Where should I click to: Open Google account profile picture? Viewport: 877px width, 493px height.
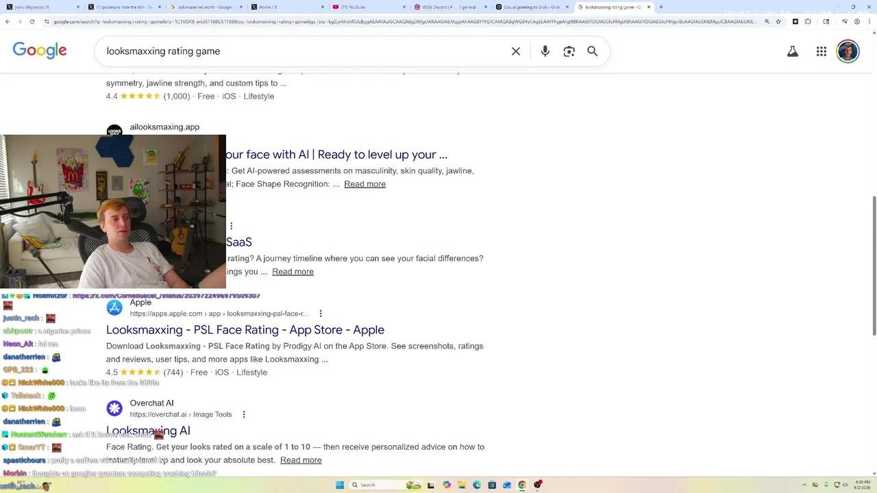[848, 51]
